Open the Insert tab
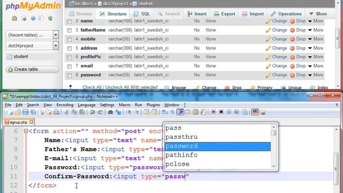The width and height of the screenshot is (343, 193). [x=197, y=14]
